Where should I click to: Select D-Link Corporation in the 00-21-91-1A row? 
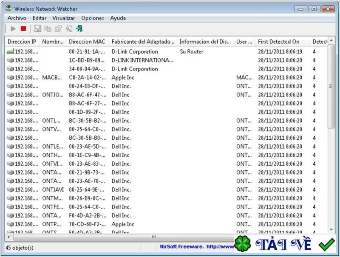coord(135,51)
